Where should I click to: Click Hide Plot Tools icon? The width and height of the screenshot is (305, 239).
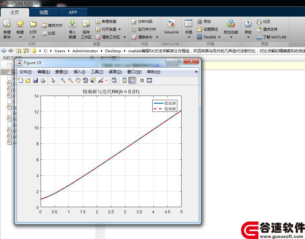[142, 80]
